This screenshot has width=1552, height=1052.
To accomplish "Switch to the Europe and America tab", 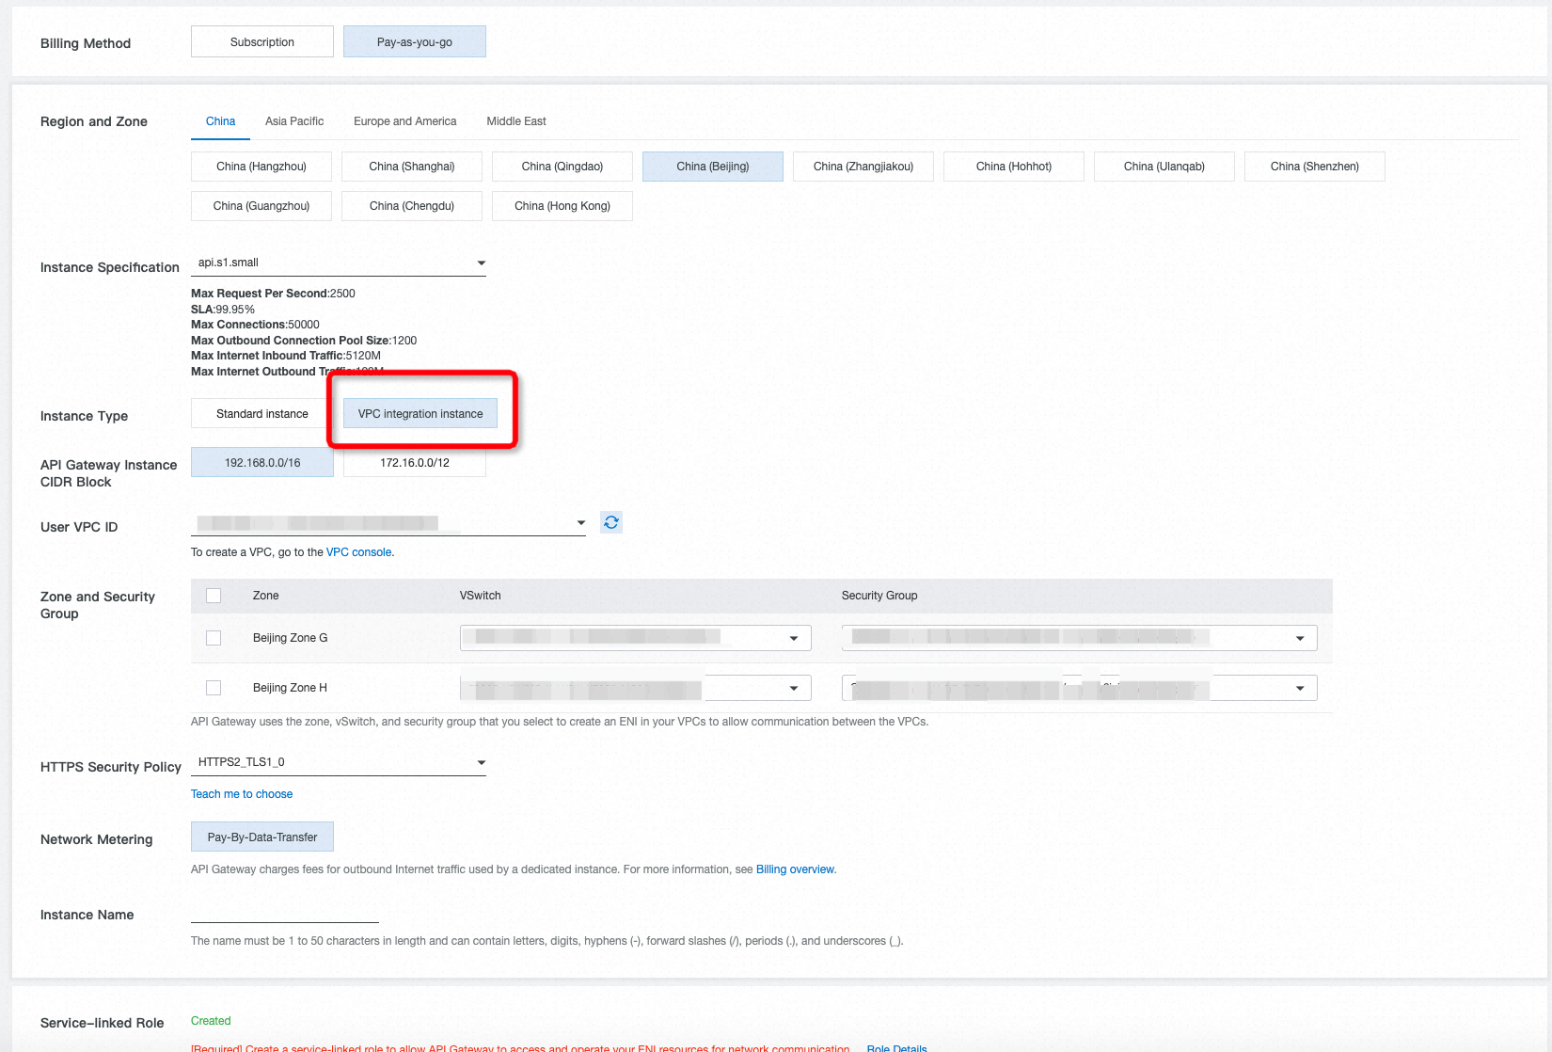I will 404,120.
